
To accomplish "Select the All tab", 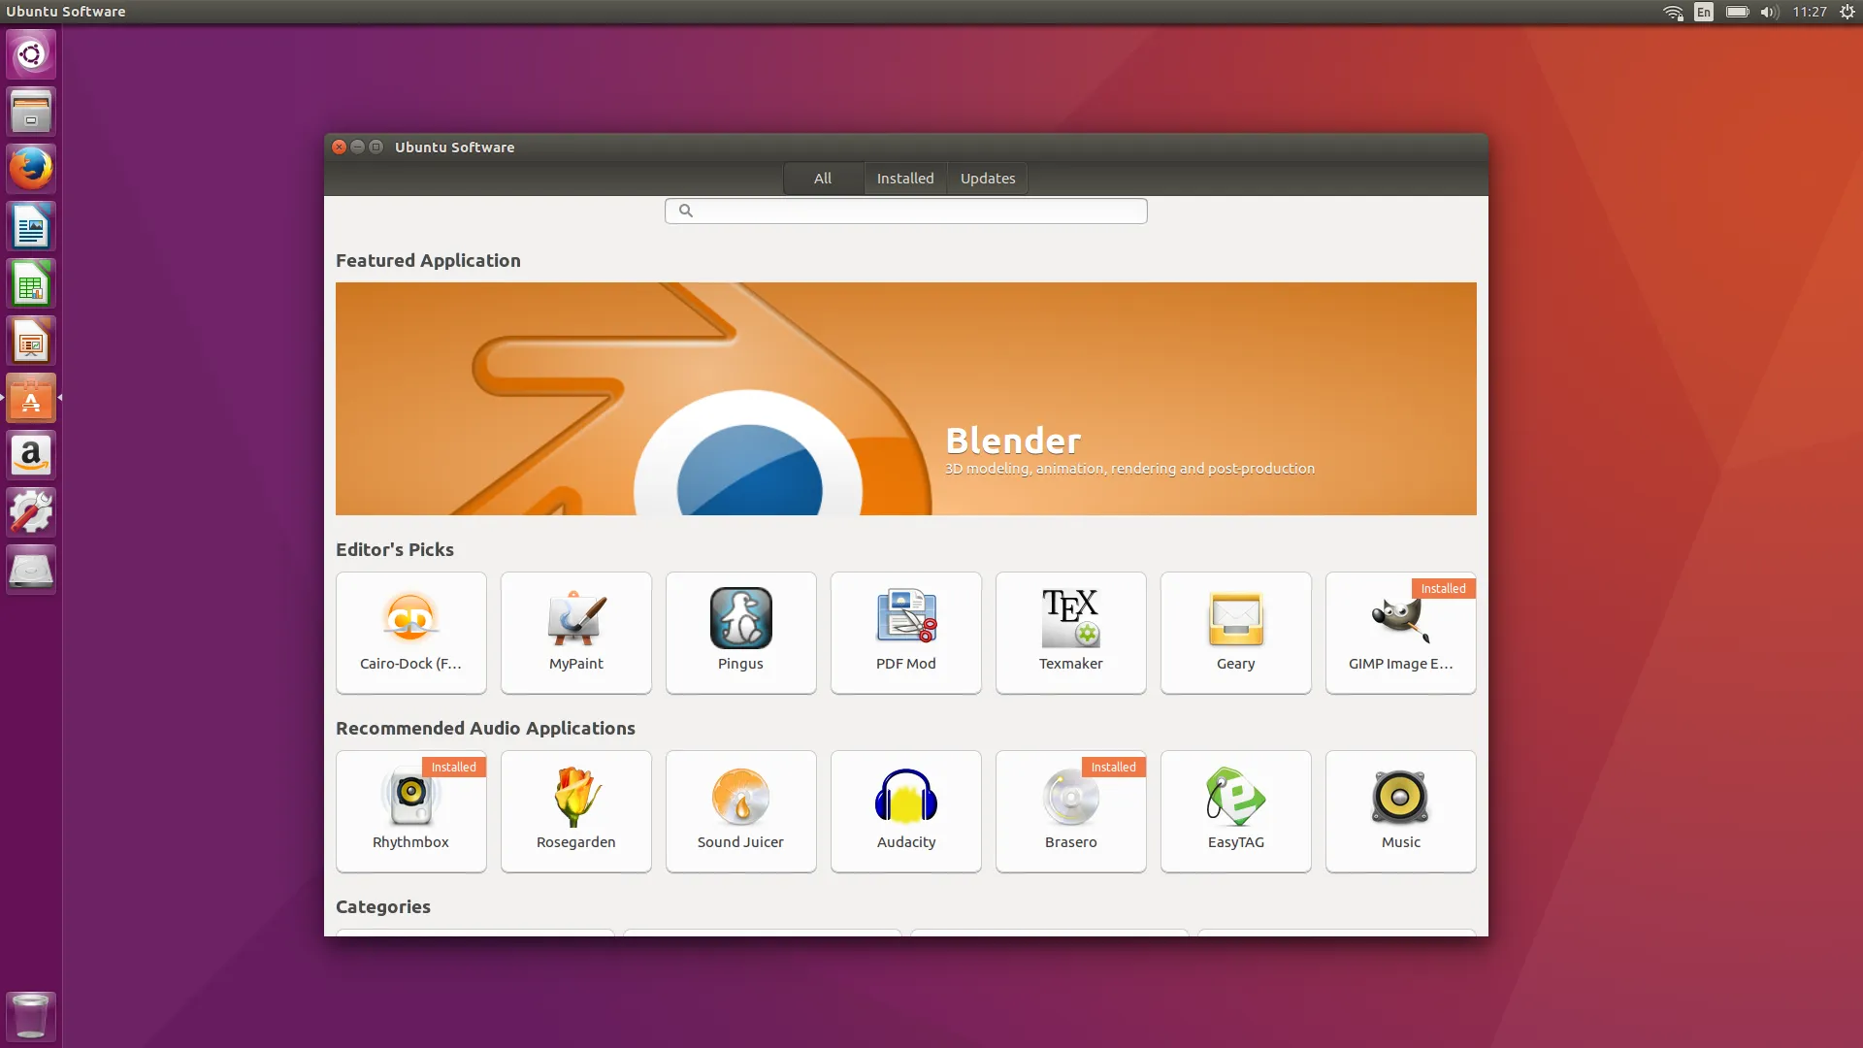I will click(823, 179).
